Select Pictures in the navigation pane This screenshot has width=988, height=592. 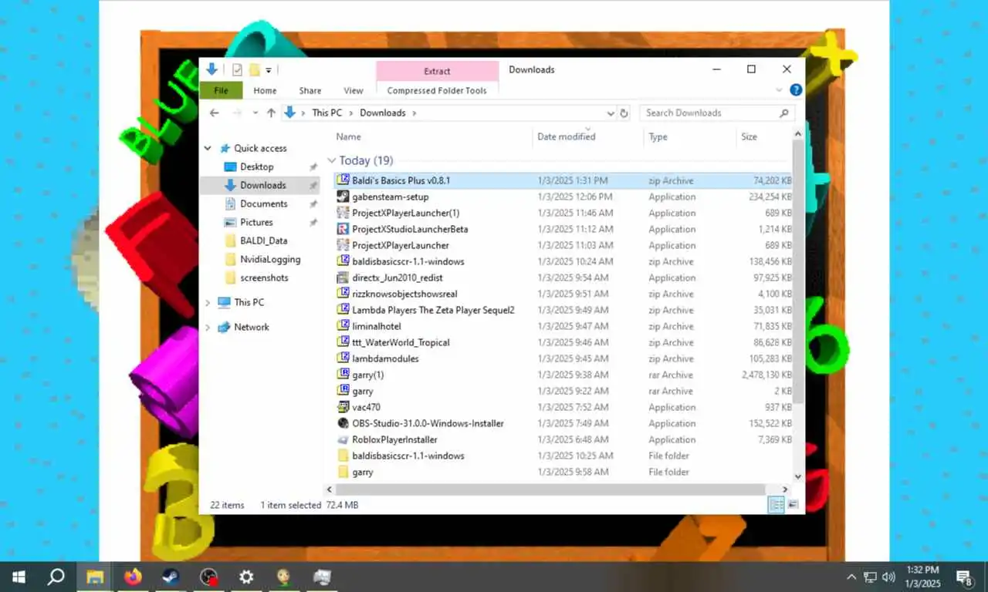pos(256,222)
